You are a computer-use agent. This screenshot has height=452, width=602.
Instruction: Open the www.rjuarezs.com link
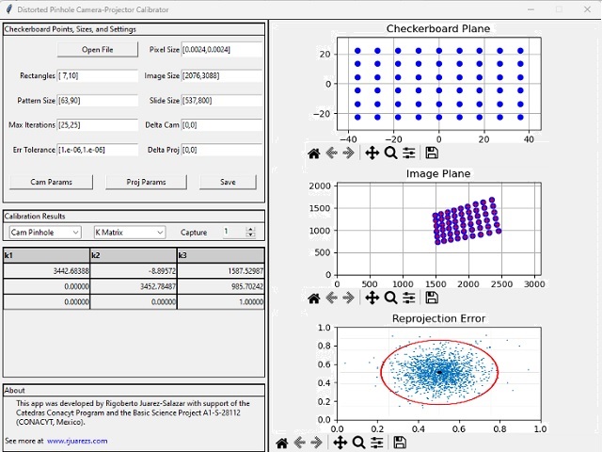point(77,440)
